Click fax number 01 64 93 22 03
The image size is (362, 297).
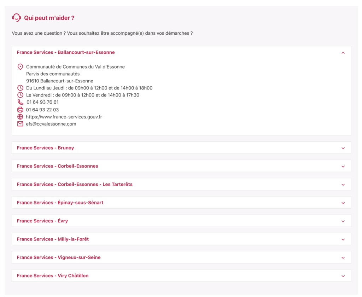tap(42, 110)
